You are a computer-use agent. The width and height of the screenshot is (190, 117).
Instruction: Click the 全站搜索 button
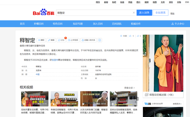tap(160, 13)
